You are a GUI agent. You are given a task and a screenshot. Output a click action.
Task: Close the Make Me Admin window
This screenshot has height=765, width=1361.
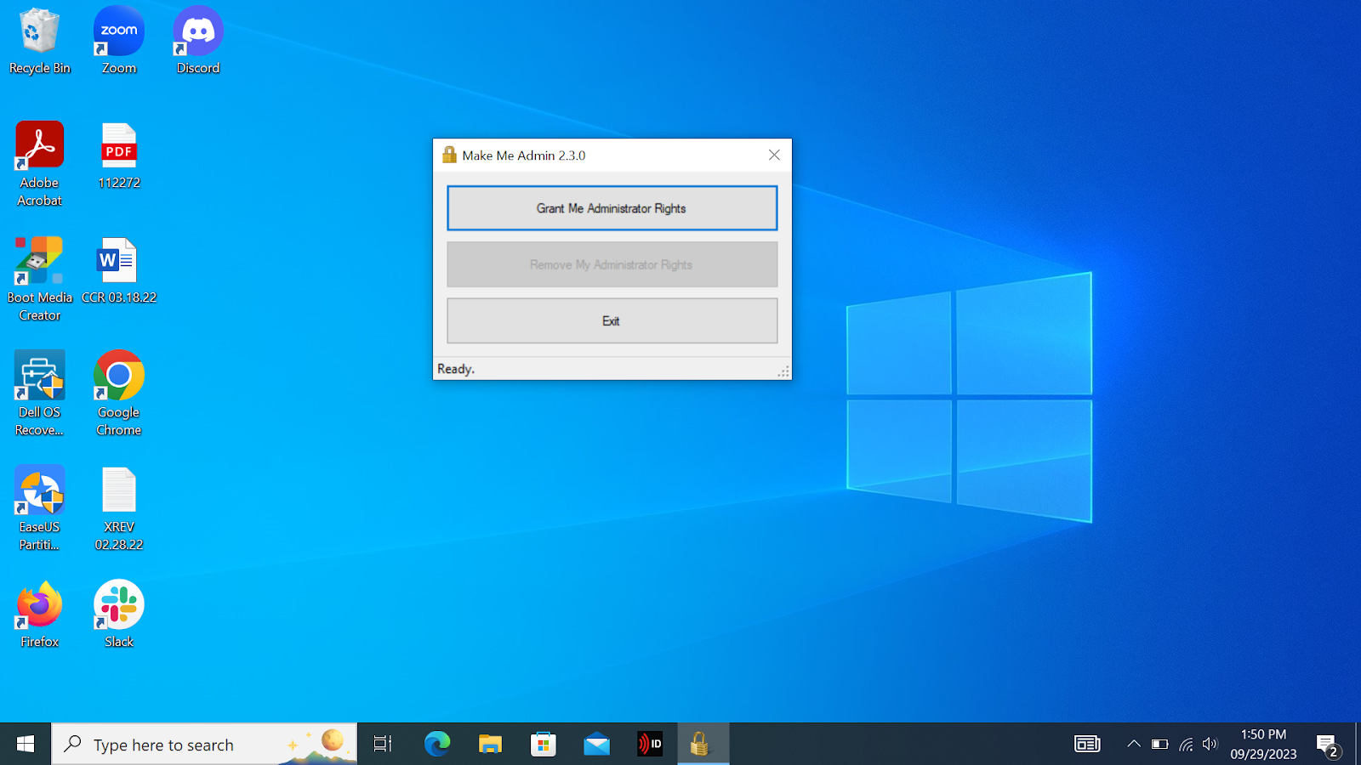click(x=774, y=155)
